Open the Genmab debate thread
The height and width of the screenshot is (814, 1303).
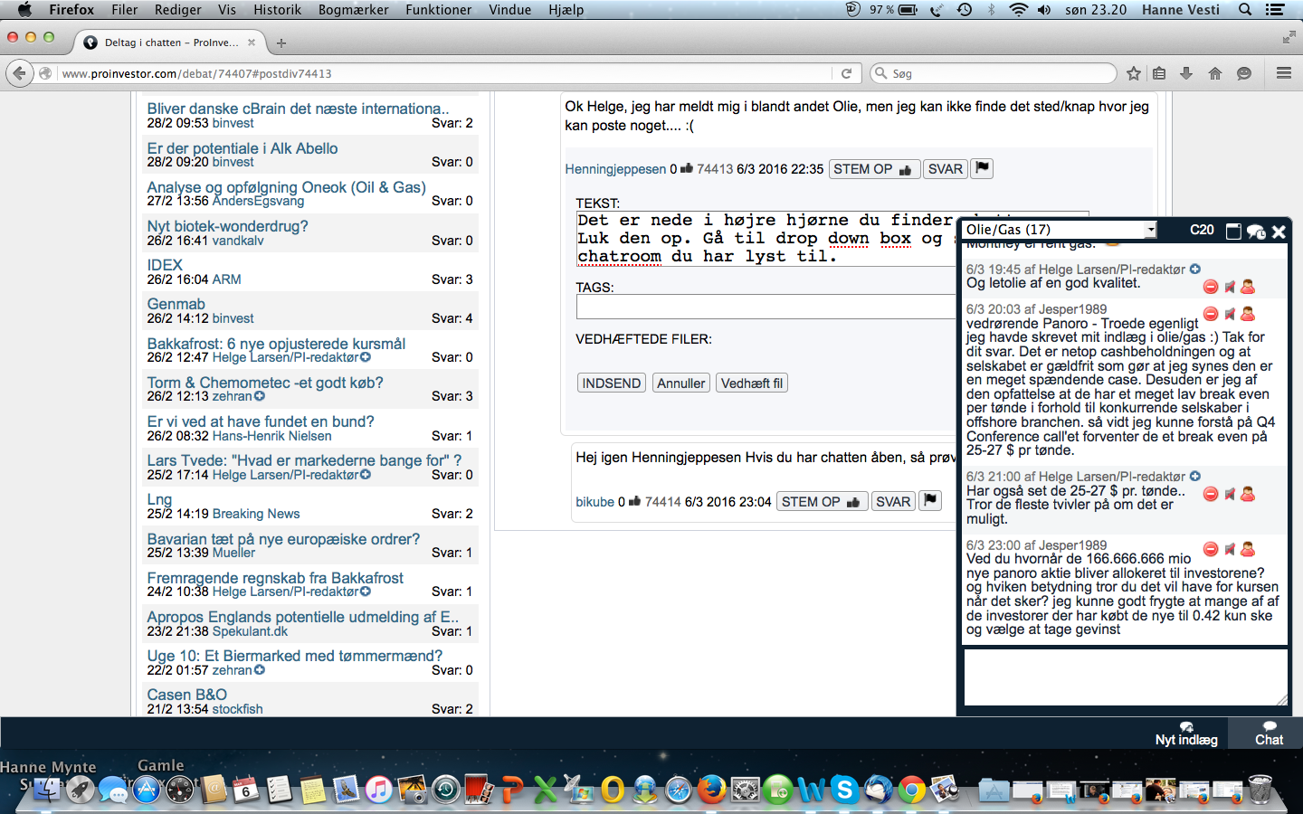[176, 304]
